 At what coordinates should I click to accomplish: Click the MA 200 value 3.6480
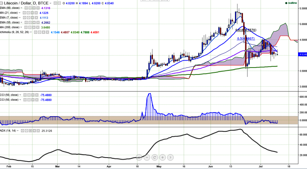[x=45, y=27]
